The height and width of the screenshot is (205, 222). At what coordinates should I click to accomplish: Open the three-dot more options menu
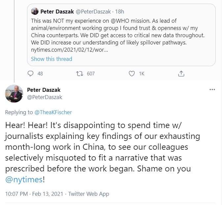click(x=213, y=90)
